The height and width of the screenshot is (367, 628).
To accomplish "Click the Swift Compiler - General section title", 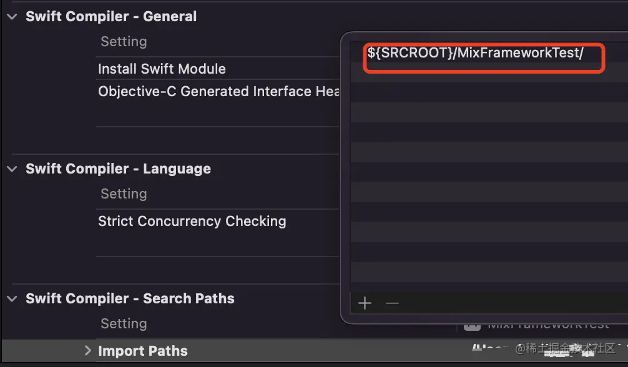I will (x=111, y=16).
